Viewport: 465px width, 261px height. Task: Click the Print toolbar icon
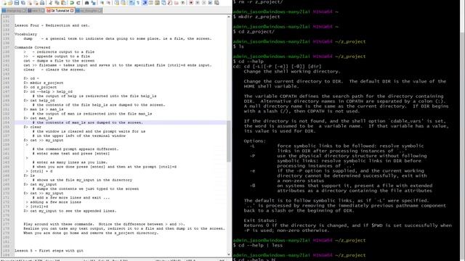tap(42, 3)
